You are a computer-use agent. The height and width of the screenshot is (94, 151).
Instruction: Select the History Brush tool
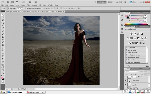(3, 40)
